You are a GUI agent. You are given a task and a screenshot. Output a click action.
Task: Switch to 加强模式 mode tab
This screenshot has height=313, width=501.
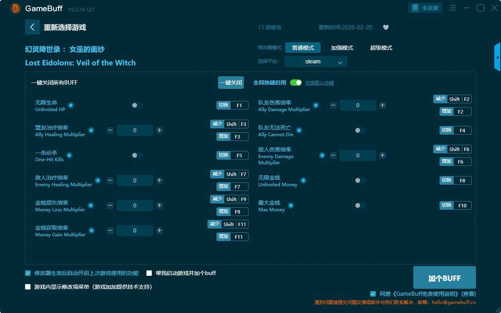[x=342, y=48]
